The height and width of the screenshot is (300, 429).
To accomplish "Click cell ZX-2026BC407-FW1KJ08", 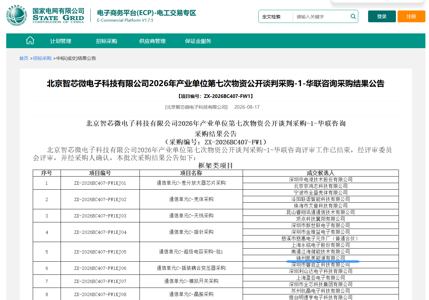I will click(100, 294).
